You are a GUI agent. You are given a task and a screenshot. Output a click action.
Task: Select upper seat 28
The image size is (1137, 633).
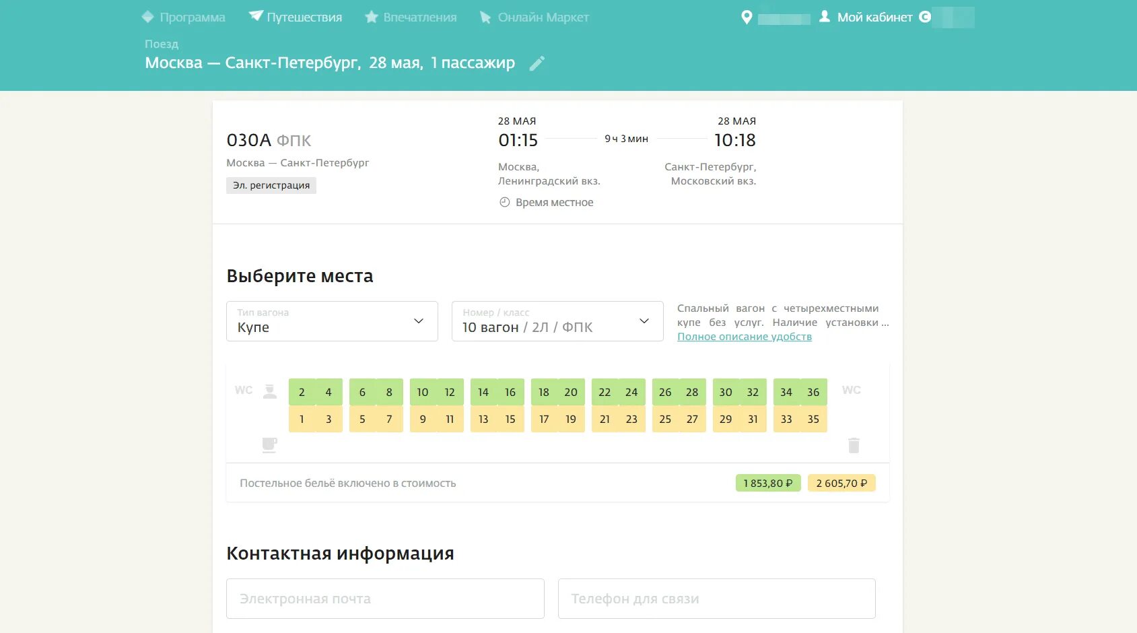(x=692, y=392)
